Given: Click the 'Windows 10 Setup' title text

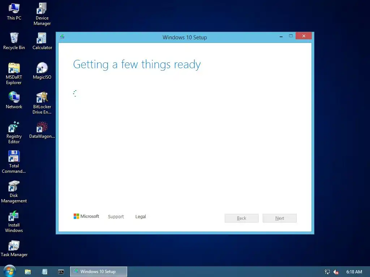Looking at the screenshot, I should coord(185,38).
